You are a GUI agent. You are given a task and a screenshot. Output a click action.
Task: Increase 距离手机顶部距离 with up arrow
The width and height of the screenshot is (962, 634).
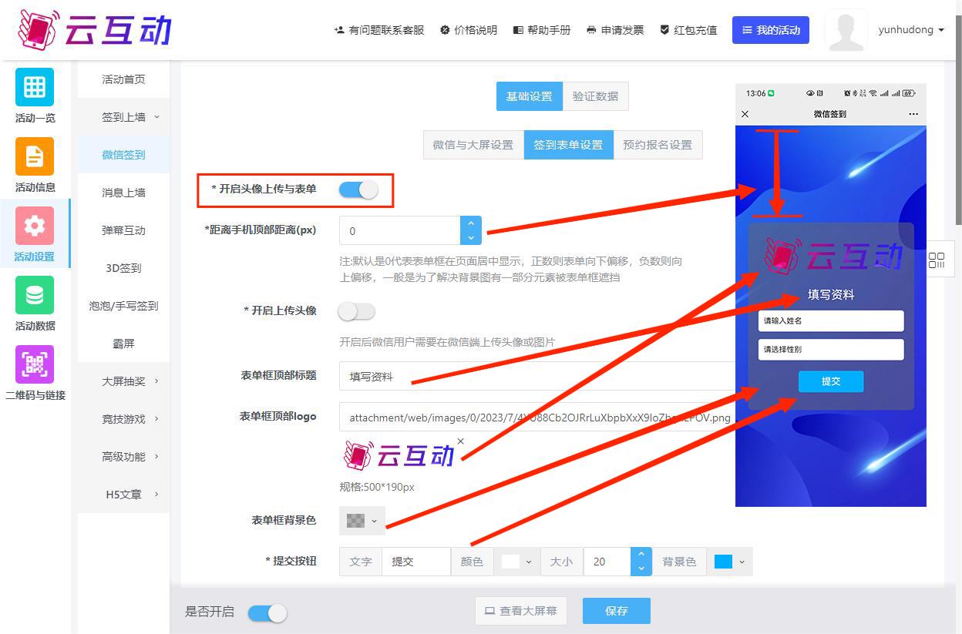click(470, 223)
